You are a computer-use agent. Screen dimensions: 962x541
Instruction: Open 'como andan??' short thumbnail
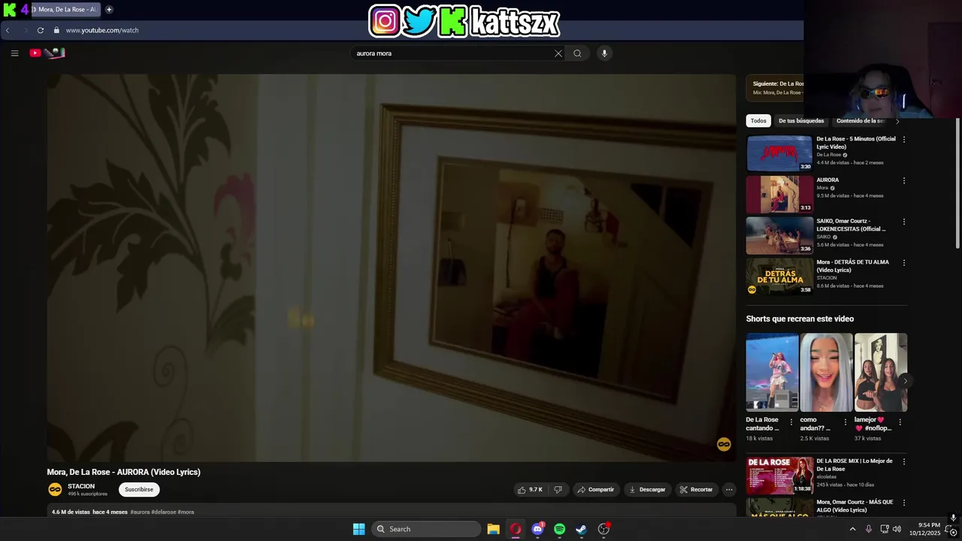click(826, 373)
